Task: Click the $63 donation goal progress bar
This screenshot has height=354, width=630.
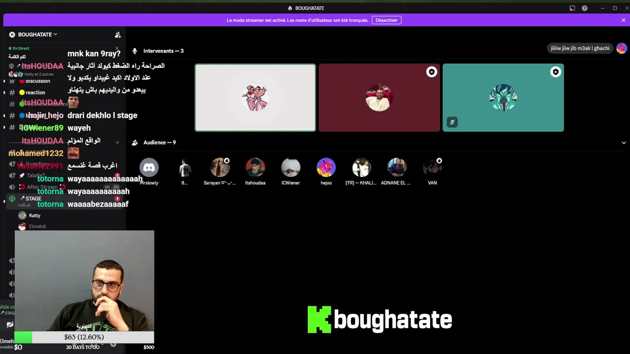Action: point(84,337)
